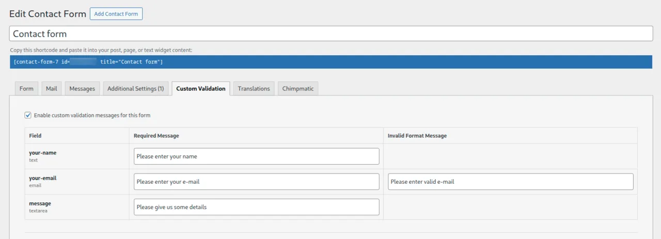Click 'Enable custom validation messages for this form' label

click(x=92, y=116)
